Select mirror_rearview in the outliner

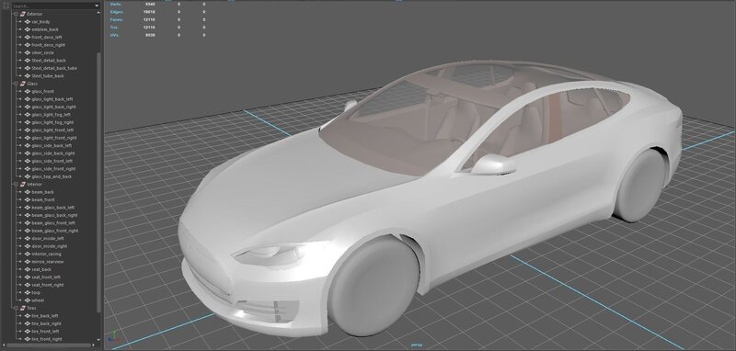[x=48, y=262]
